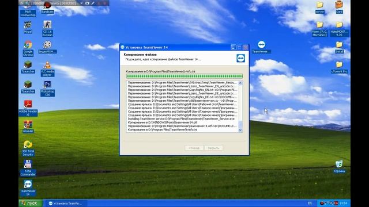Viewport: 369px width, 207px height.
Task: Open the Корзина recycle bin
Action: (x=339, y=167)
